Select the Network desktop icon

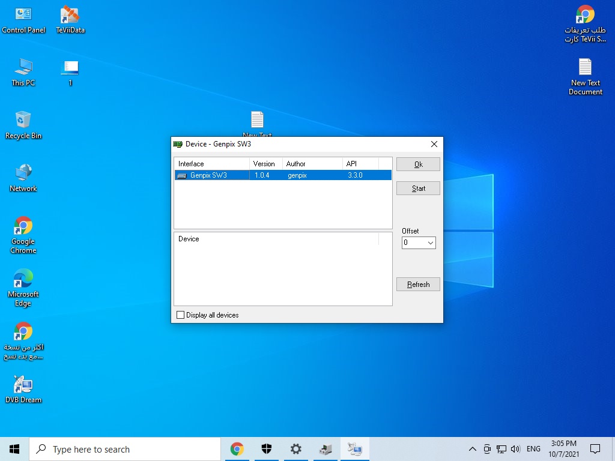[x=23, y=178]
